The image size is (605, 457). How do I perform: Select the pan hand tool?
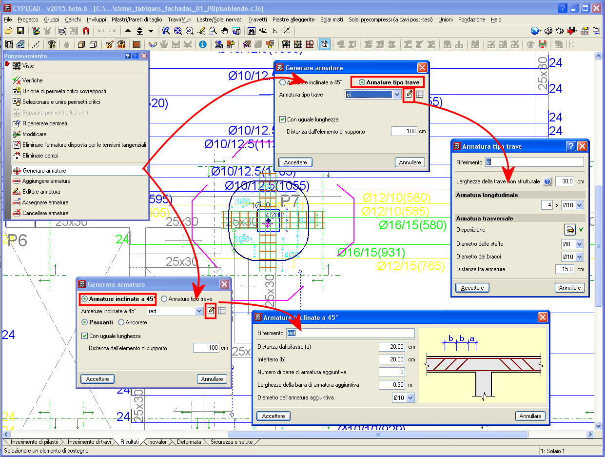pos(225,31)
